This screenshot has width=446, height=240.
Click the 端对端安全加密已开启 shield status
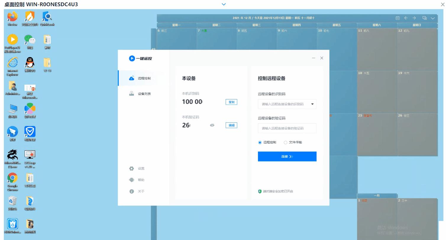(x=275, y=191)
